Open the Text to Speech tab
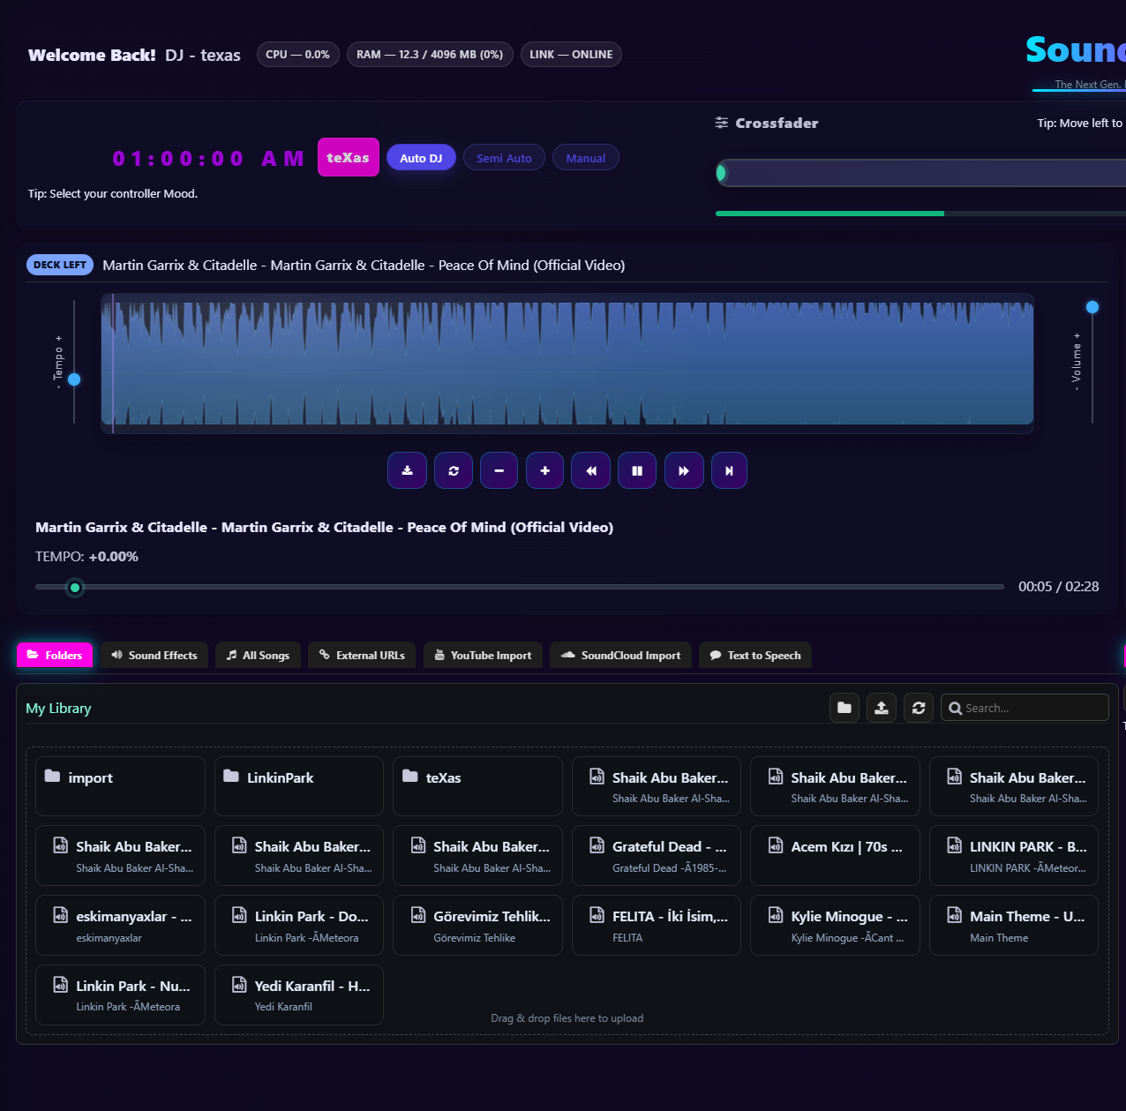The image size is (1126, 1111). (755, 655)
